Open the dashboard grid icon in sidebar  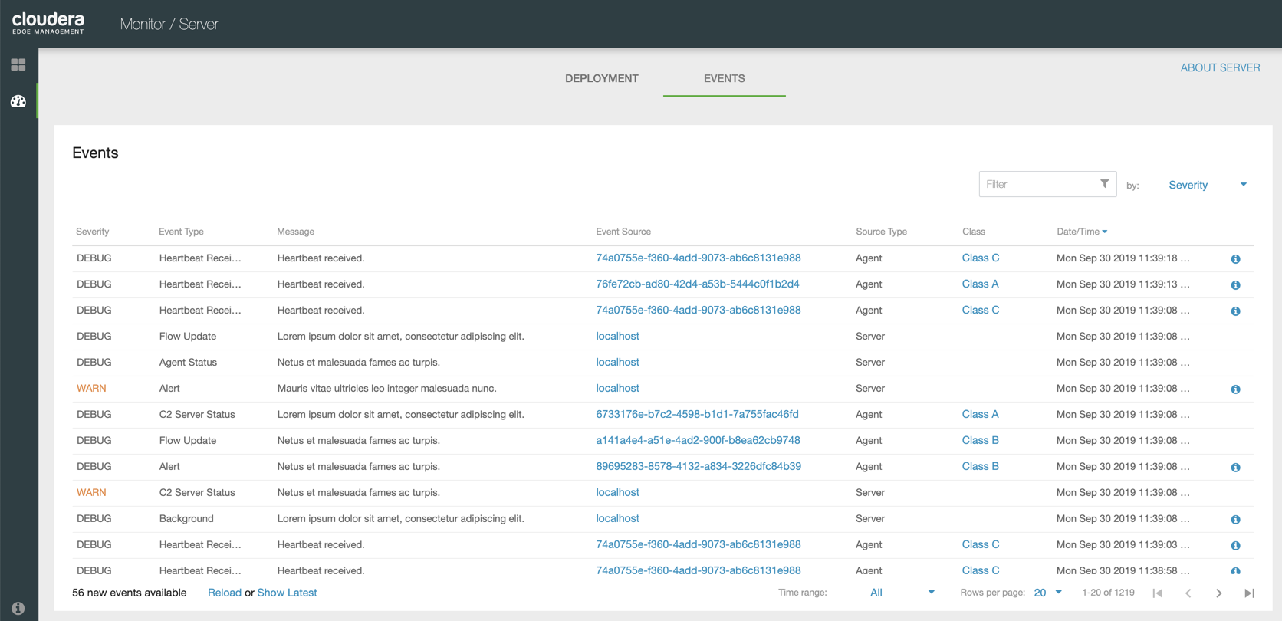(18, 65)
